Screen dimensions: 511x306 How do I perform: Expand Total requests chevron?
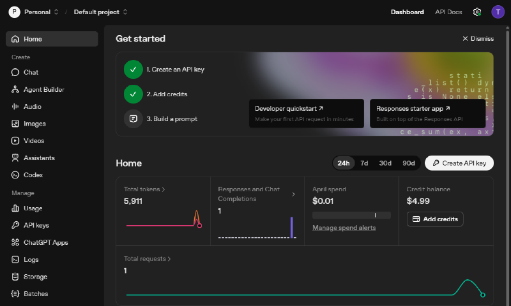169,259
